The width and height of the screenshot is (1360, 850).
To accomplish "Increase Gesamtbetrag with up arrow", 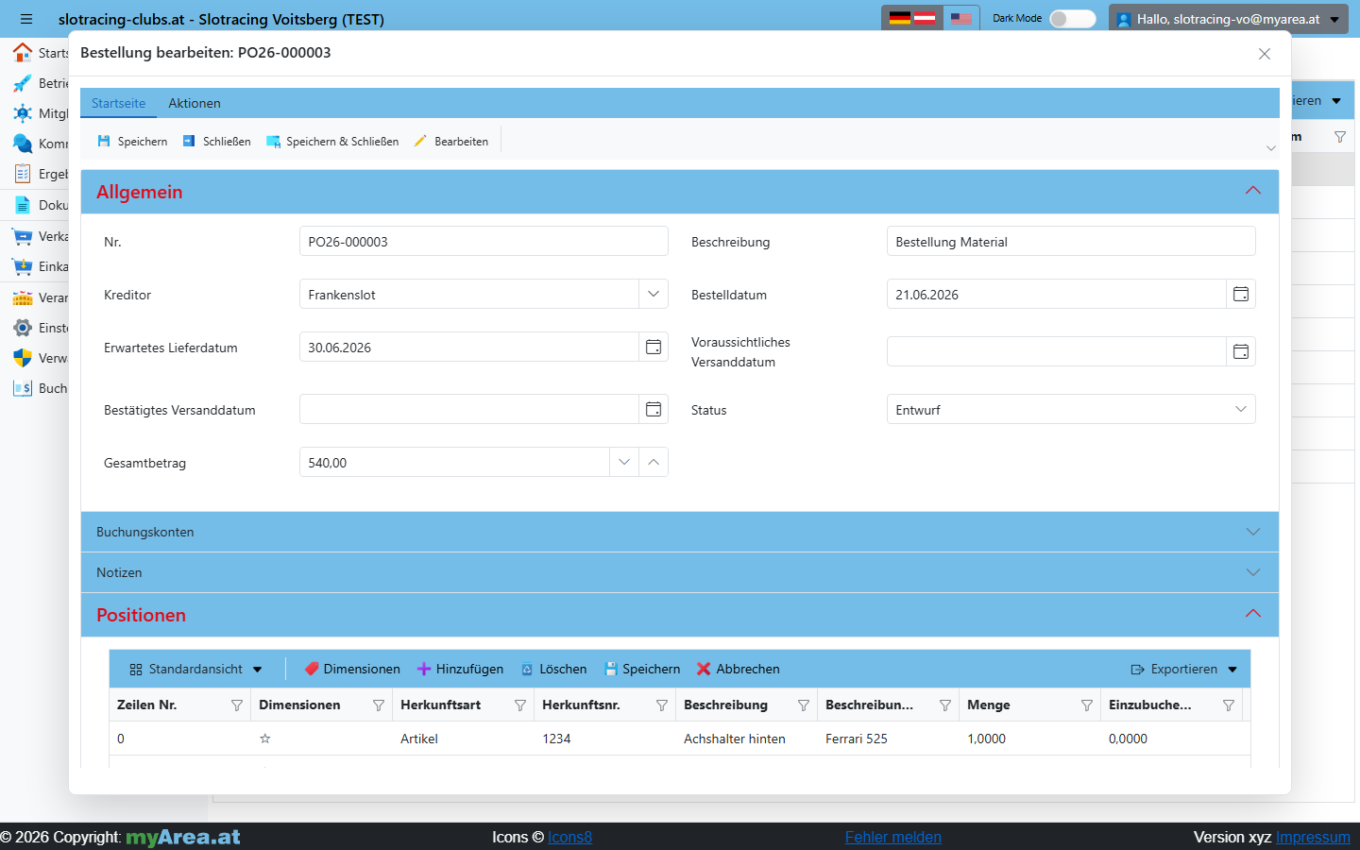I will [654, 463].
